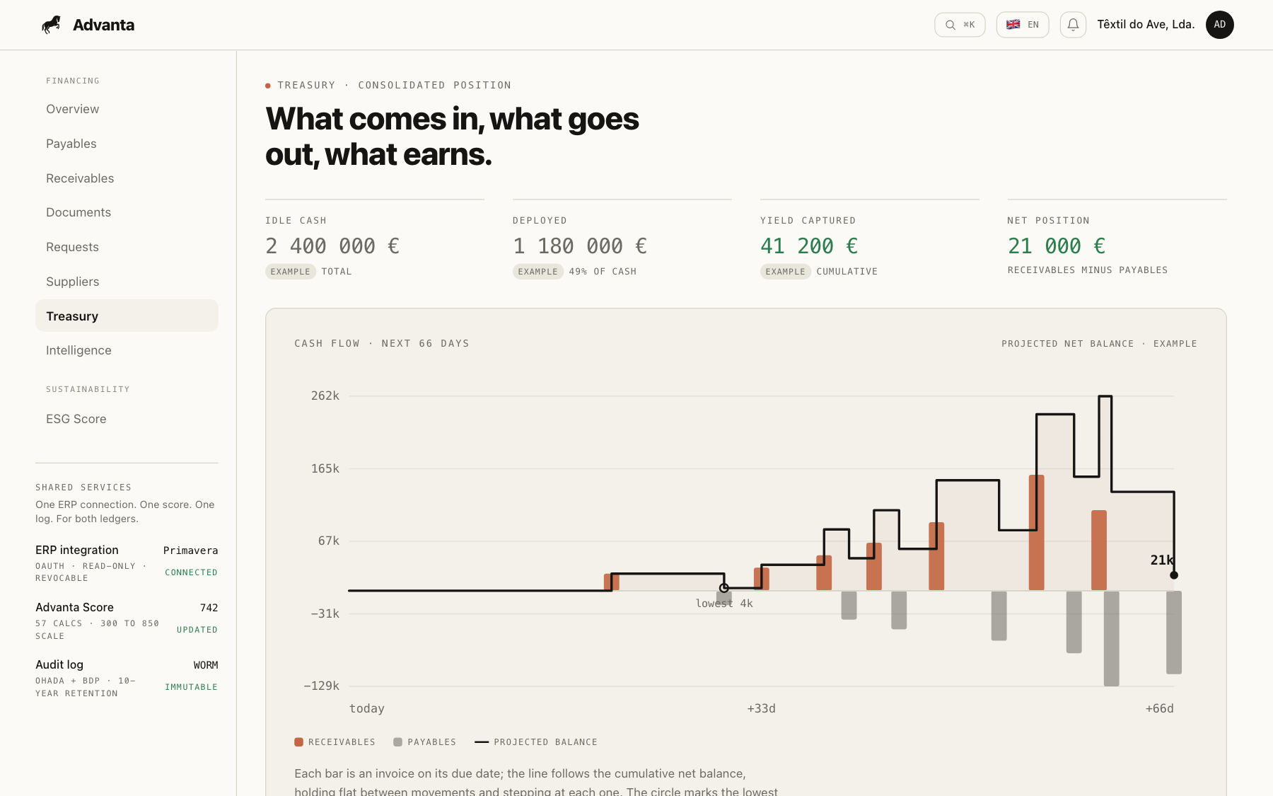Click the AD user avatar
This screenshot has height=796, width=1273.
(1220, 25)
